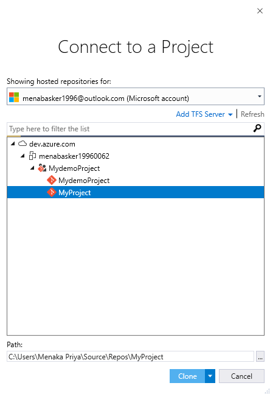Viewport: 270px width, 394px height.
Task: Click the team project icon beside MydemoProject
Action: pyautogui.click(x=42, y=168)
